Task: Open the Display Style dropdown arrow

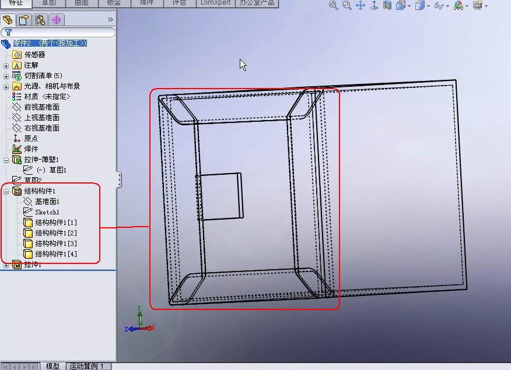Action: click(428, 6)
